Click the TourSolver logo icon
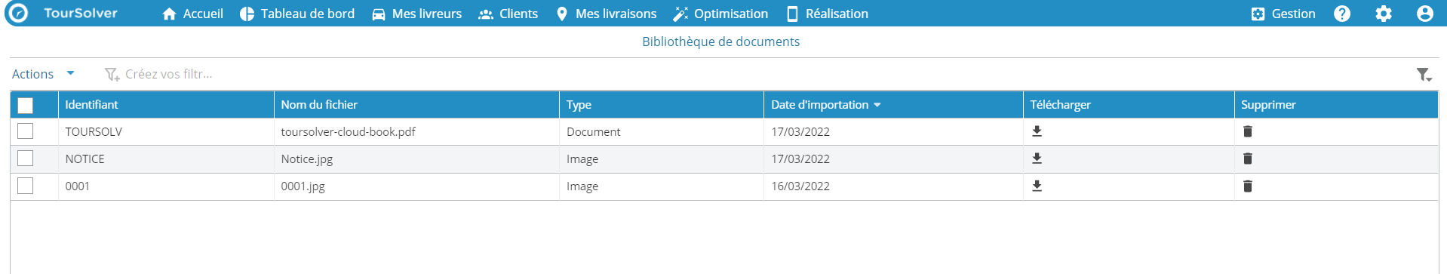1447x274 pixels. coord(17,14)
